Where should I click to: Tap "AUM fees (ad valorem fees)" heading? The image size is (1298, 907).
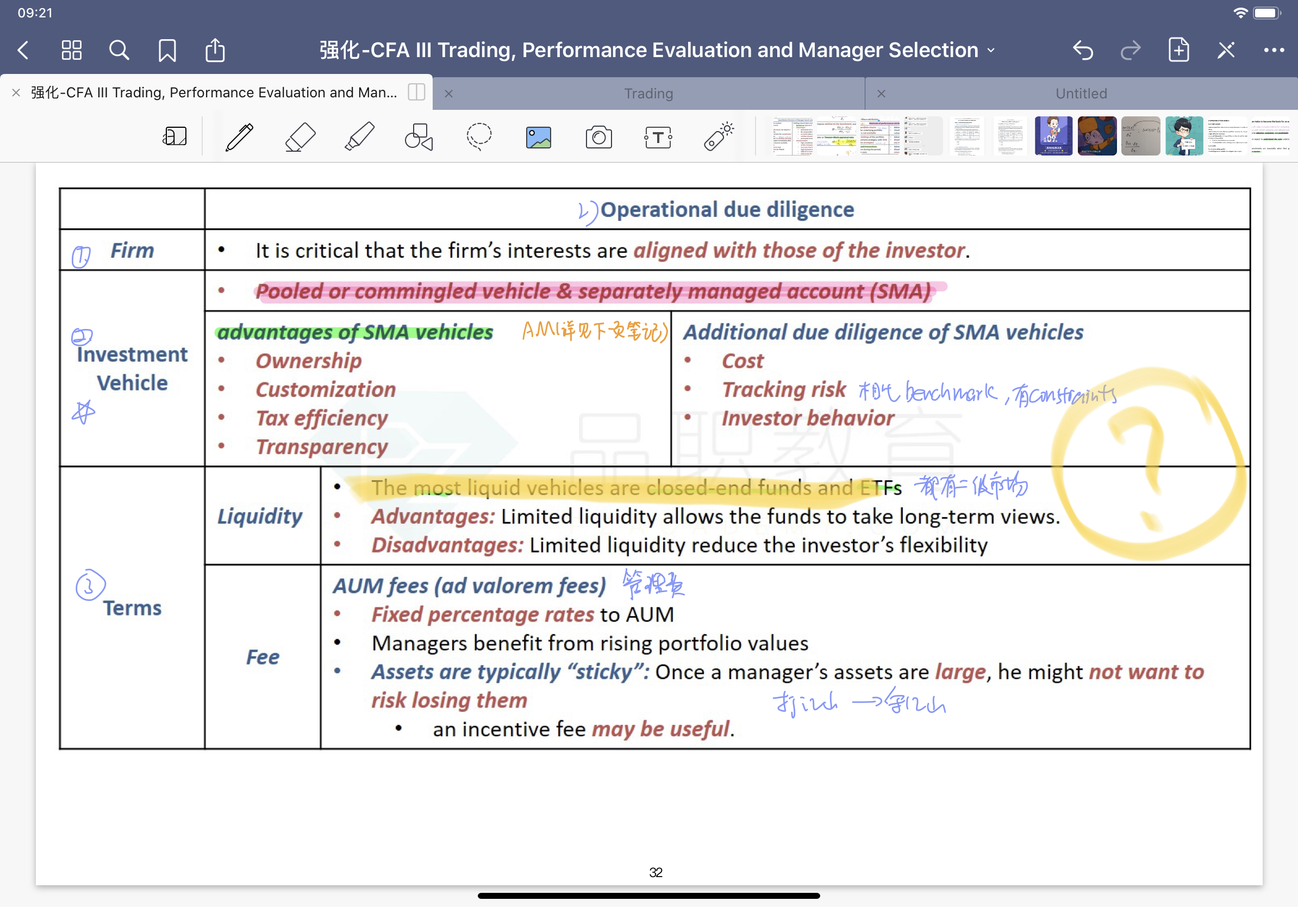tap(469, 586)
